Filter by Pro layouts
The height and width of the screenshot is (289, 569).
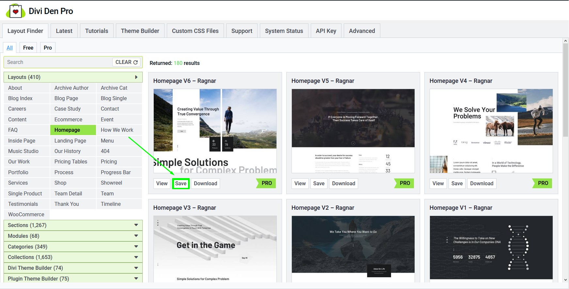[x=48, y=48]
